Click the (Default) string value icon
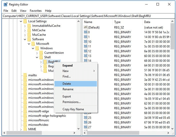This screenshot has width=176, height=137. pyautogui.click(x=86, y=27)
